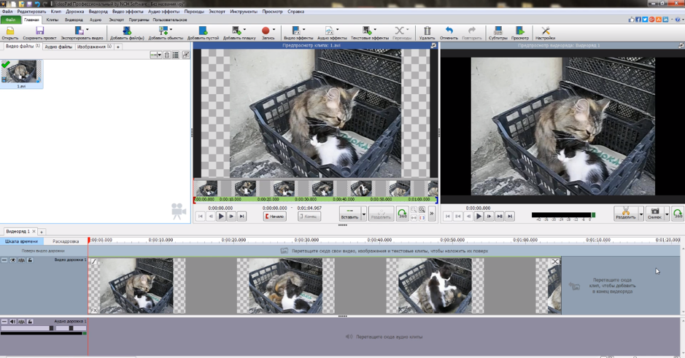Viewport: 685px width, 358px height.
Task: Open Текстовые эффекты dropdown arrow
Action: [375, 30]
